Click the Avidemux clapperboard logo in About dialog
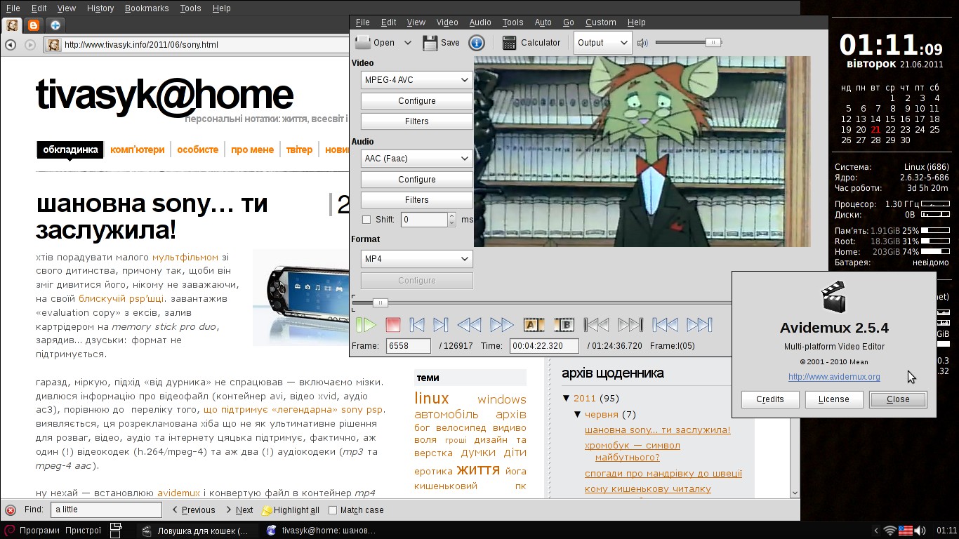 [834, 297]
